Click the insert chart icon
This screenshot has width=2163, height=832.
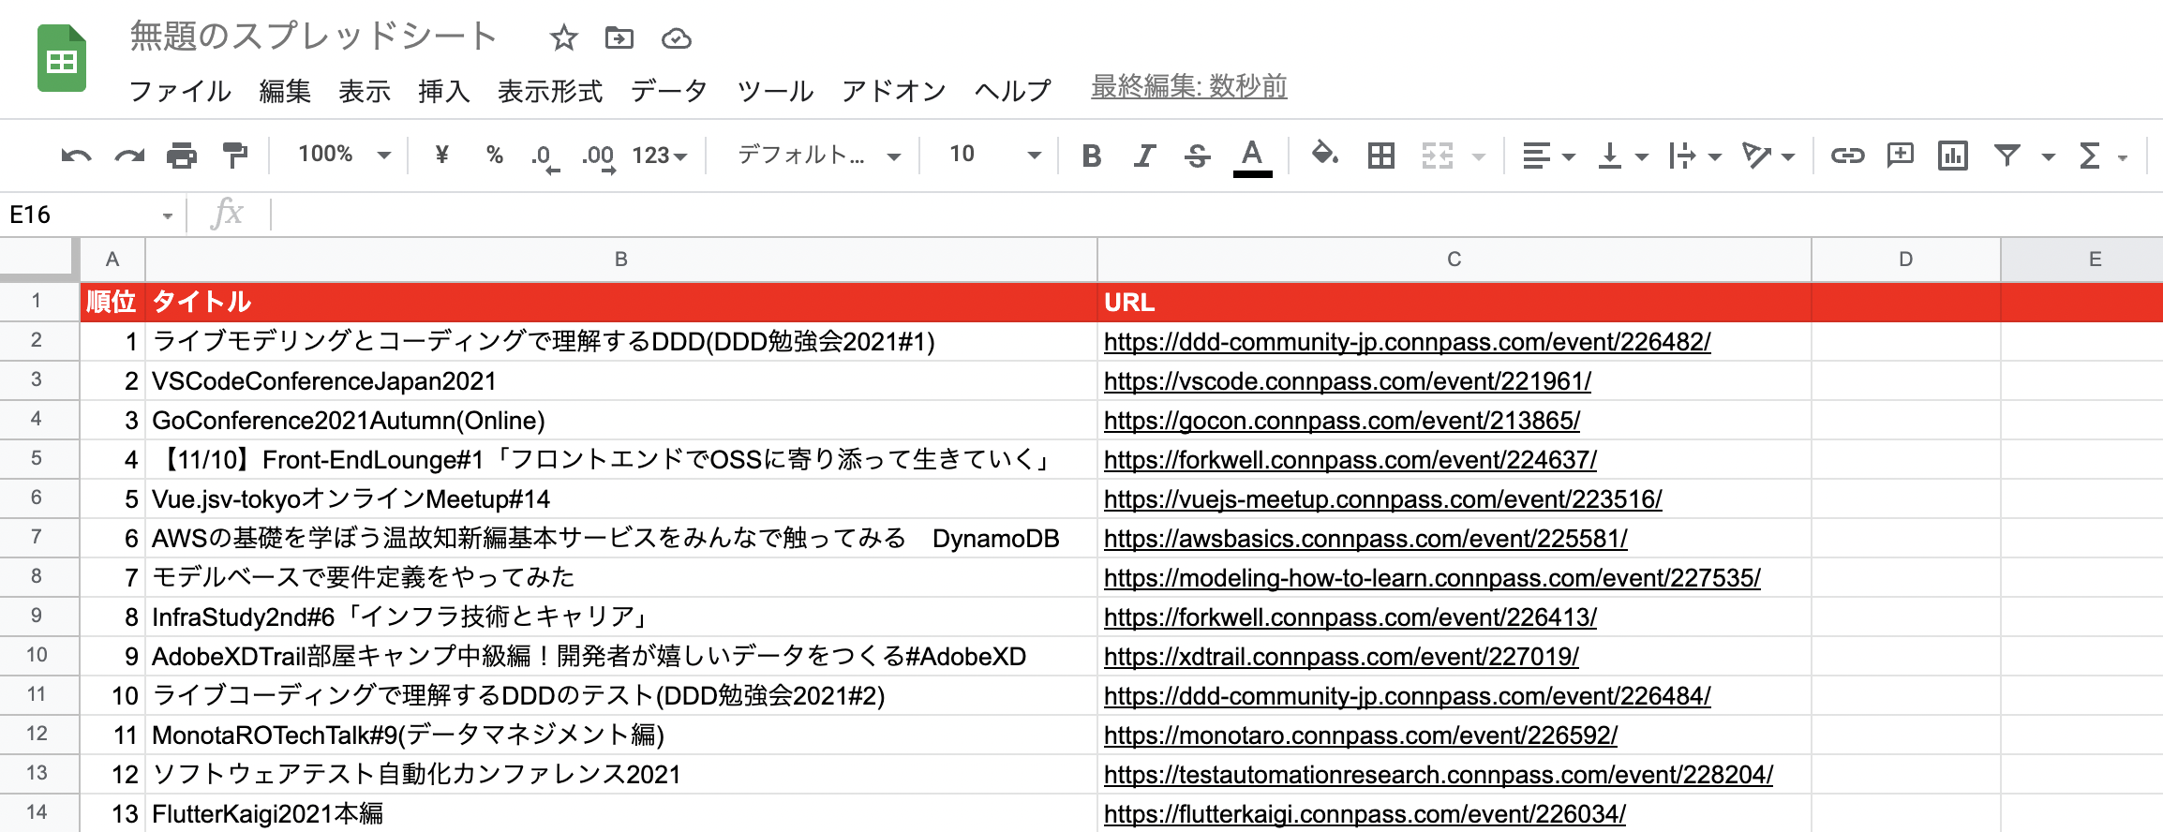[1953, 156]
